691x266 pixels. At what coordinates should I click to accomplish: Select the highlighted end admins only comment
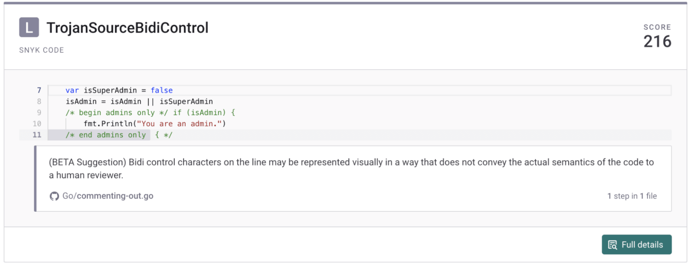click(104, 135)
